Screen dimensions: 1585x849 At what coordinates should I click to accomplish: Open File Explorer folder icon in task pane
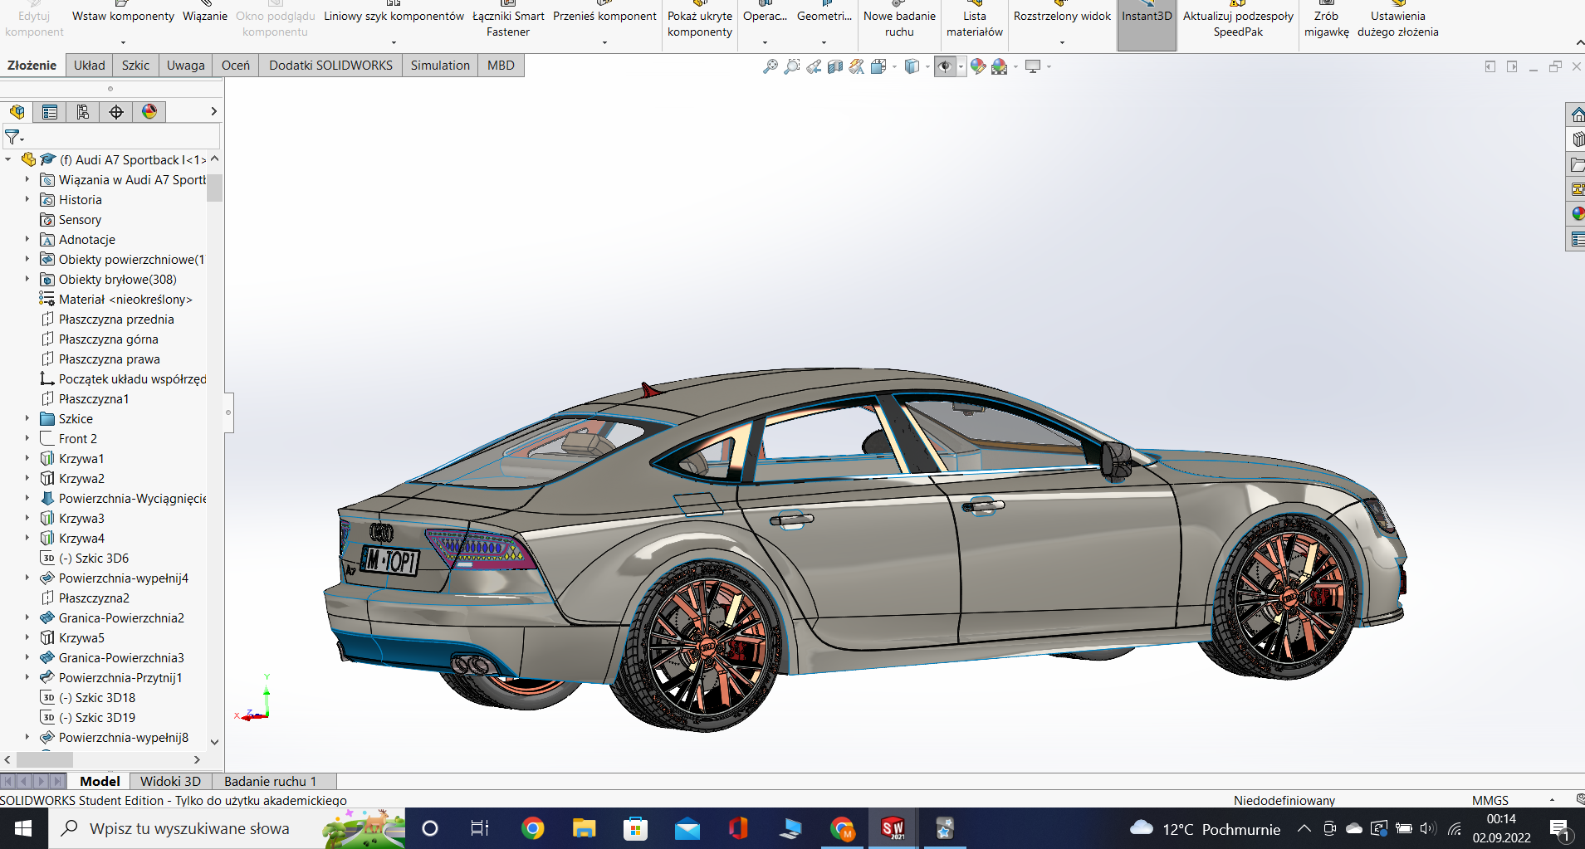click(1577, 164)
